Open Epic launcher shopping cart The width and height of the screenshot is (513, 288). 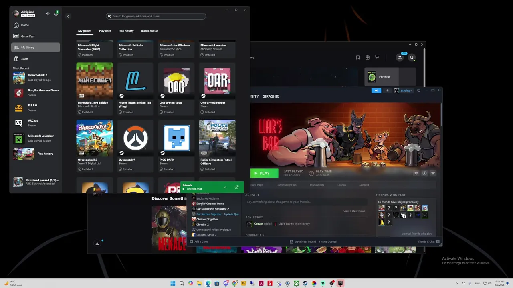coord(377,57)
